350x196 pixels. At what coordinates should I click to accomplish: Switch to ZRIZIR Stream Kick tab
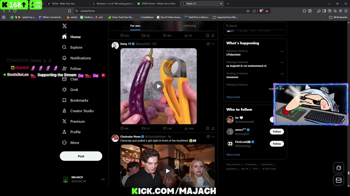point(157,4)
